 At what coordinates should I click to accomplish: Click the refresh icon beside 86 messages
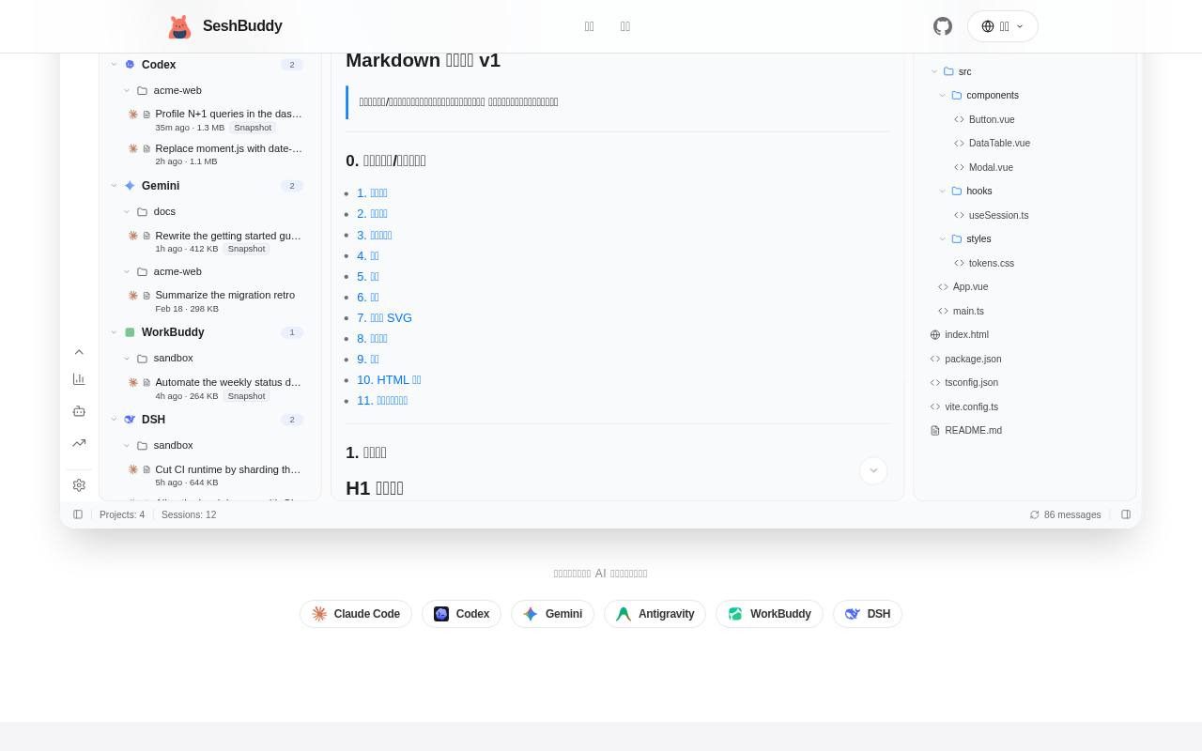click(1034, 515)
